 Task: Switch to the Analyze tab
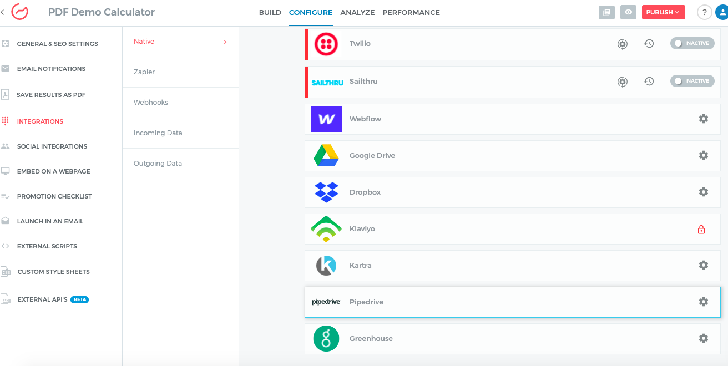pyautogui.click(x=357, y=12)
